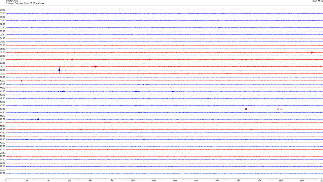Click the 07:00 row time label

point(2,59)
